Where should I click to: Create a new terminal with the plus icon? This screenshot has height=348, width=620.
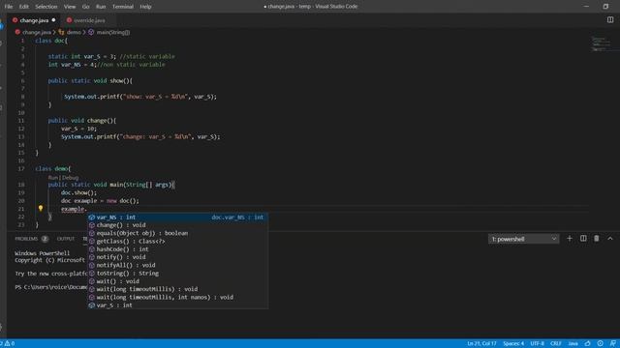(570, 239)
